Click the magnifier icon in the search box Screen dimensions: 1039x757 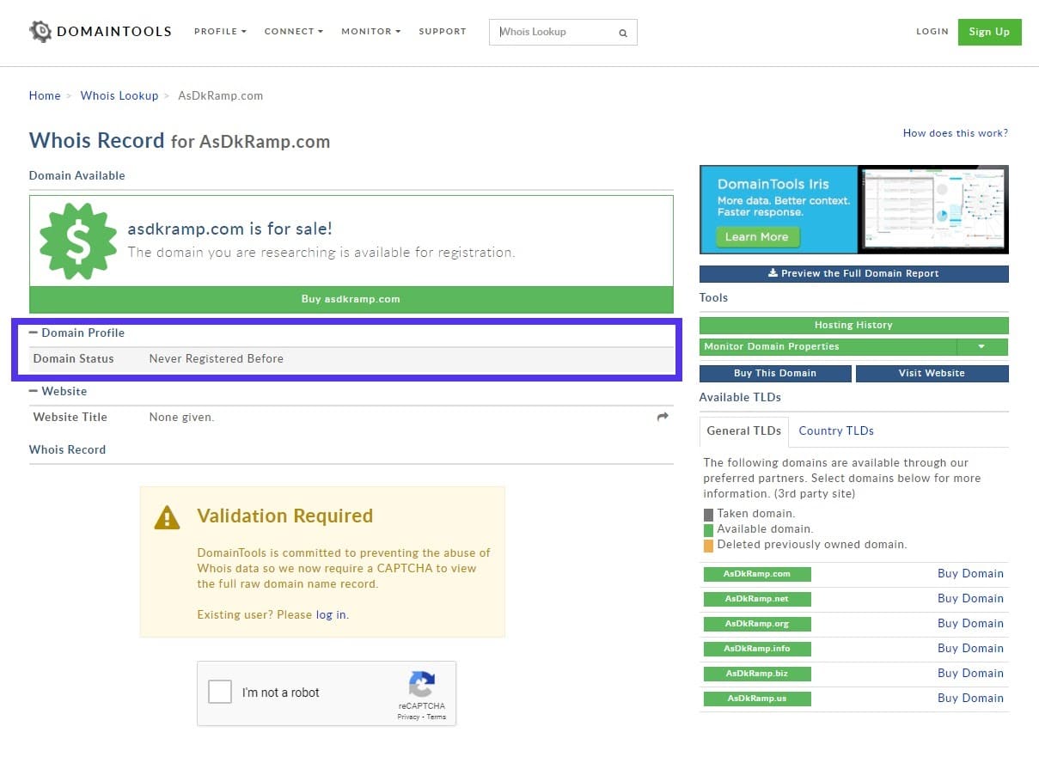tap(622, 33)
